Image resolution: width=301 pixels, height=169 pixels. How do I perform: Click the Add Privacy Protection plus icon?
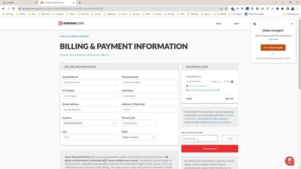coord(187,86)
